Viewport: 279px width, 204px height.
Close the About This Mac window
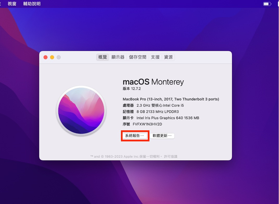tap(45, 57)
